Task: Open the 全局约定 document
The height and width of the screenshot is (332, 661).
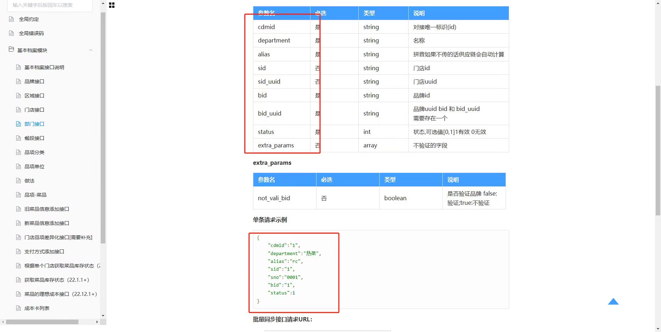Action: pos(29,19)
